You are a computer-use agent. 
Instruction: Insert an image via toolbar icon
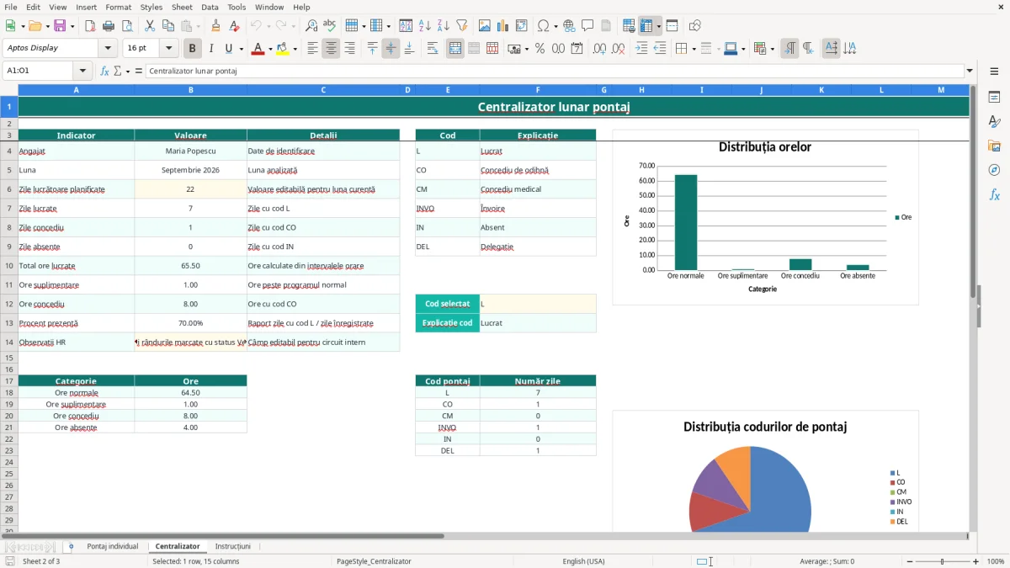[485, 26]
